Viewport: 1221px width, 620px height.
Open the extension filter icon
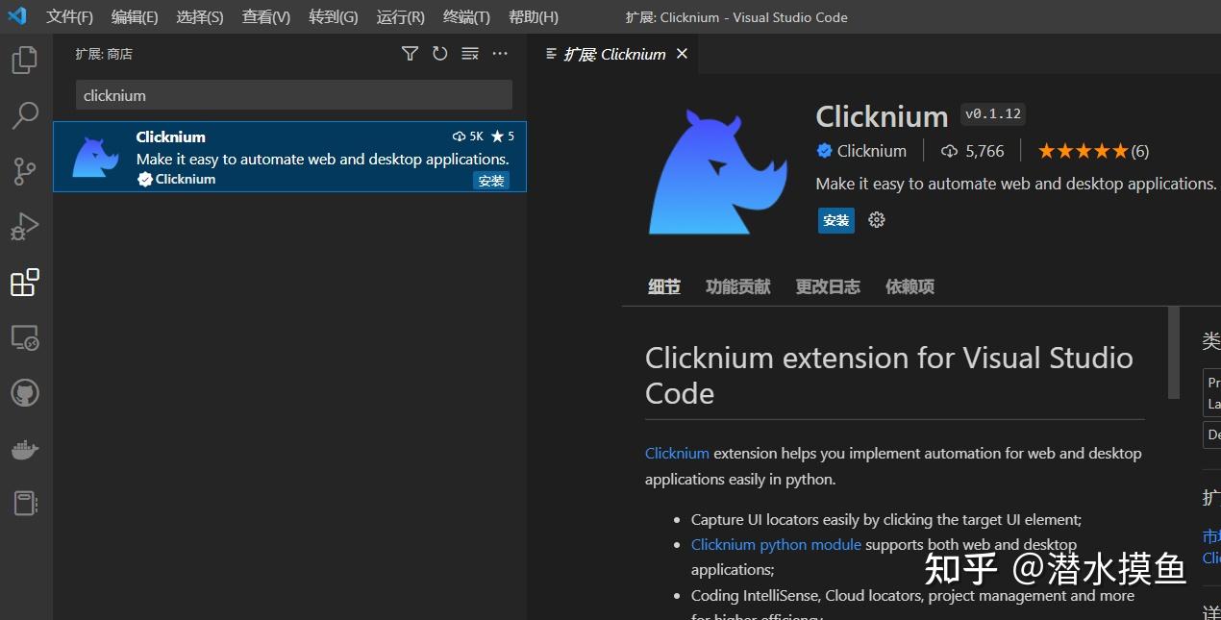pyautogui.click(x=410, y=54)
